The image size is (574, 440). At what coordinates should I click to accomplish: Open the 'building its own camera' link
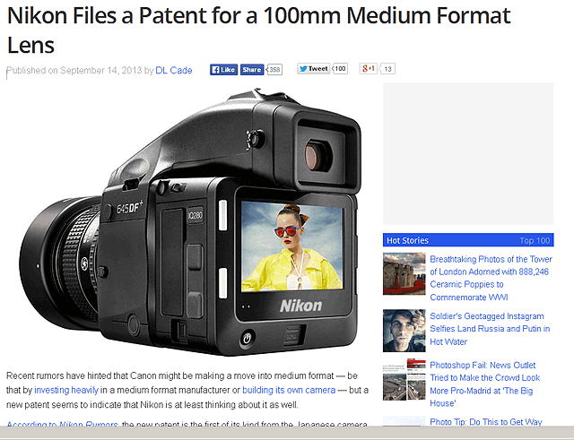[x=289, y=390]
